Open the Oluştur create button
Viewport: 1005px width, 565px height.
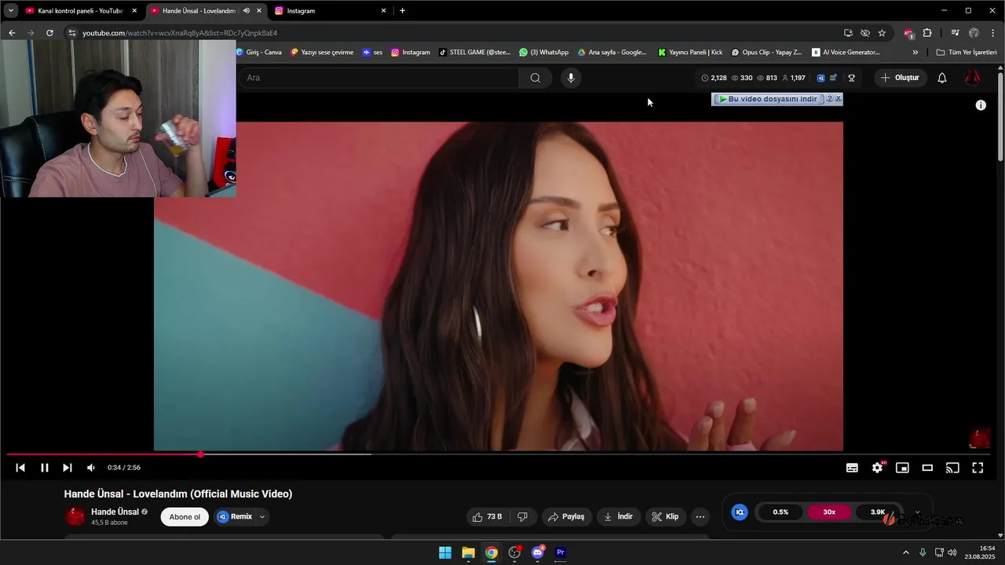[x=900, y=78]
